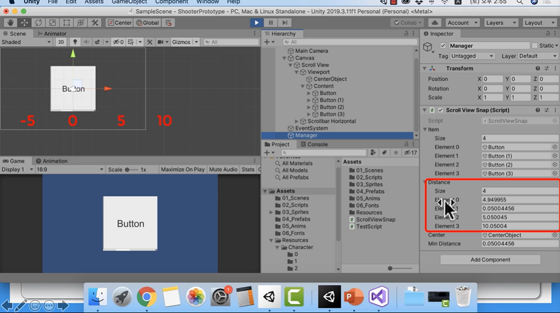The width and height of the screenshot is (560, 313).
Task: Toggle 2D scene view mode
Action: (x=61, y=42)
